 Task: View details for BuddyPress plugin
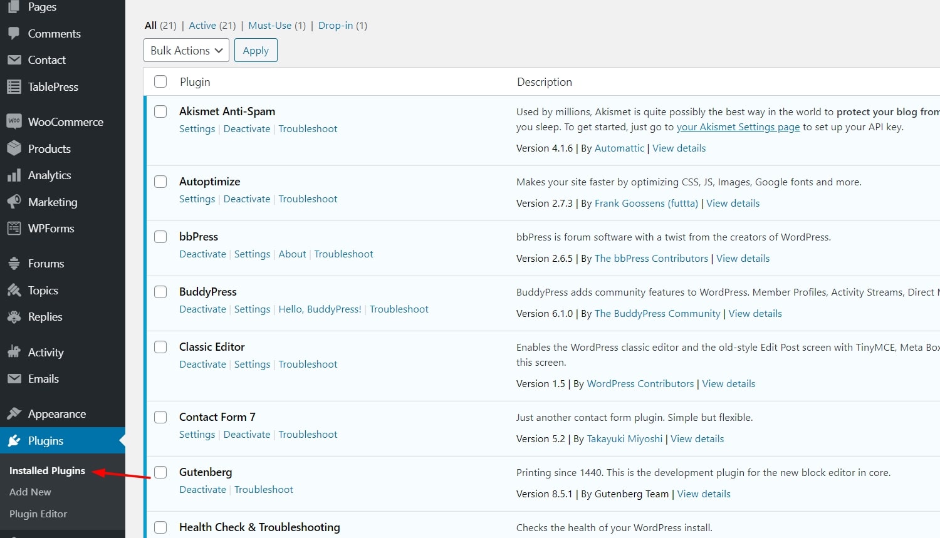click(x=755, y=314)
